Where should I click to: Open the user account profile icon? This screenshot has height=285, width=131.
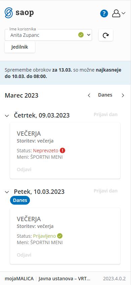pos(116,14)
